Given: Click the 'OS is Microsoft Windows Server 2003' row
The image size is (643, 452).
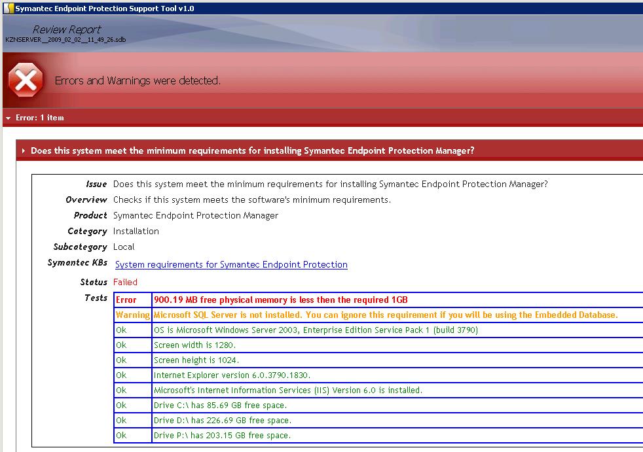Looking at the screenshot, I should tap(316, 330).
